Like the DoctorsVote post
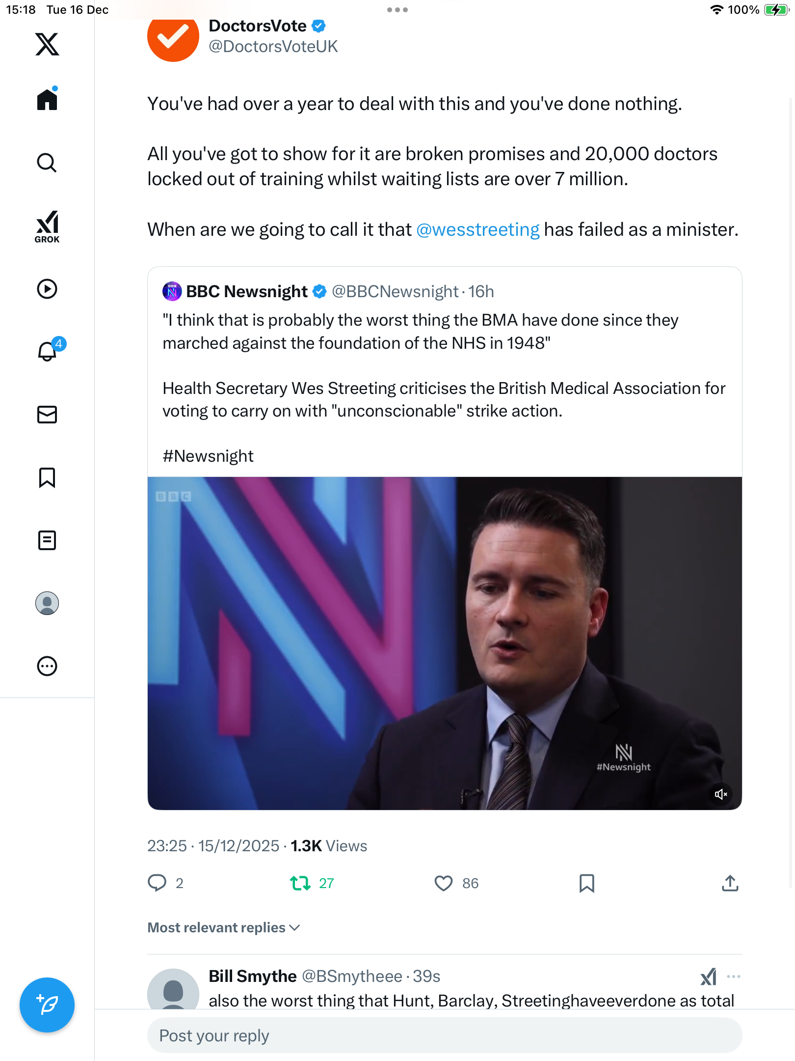This screenshot has height=1061, width=795. [x=444, y=883]
